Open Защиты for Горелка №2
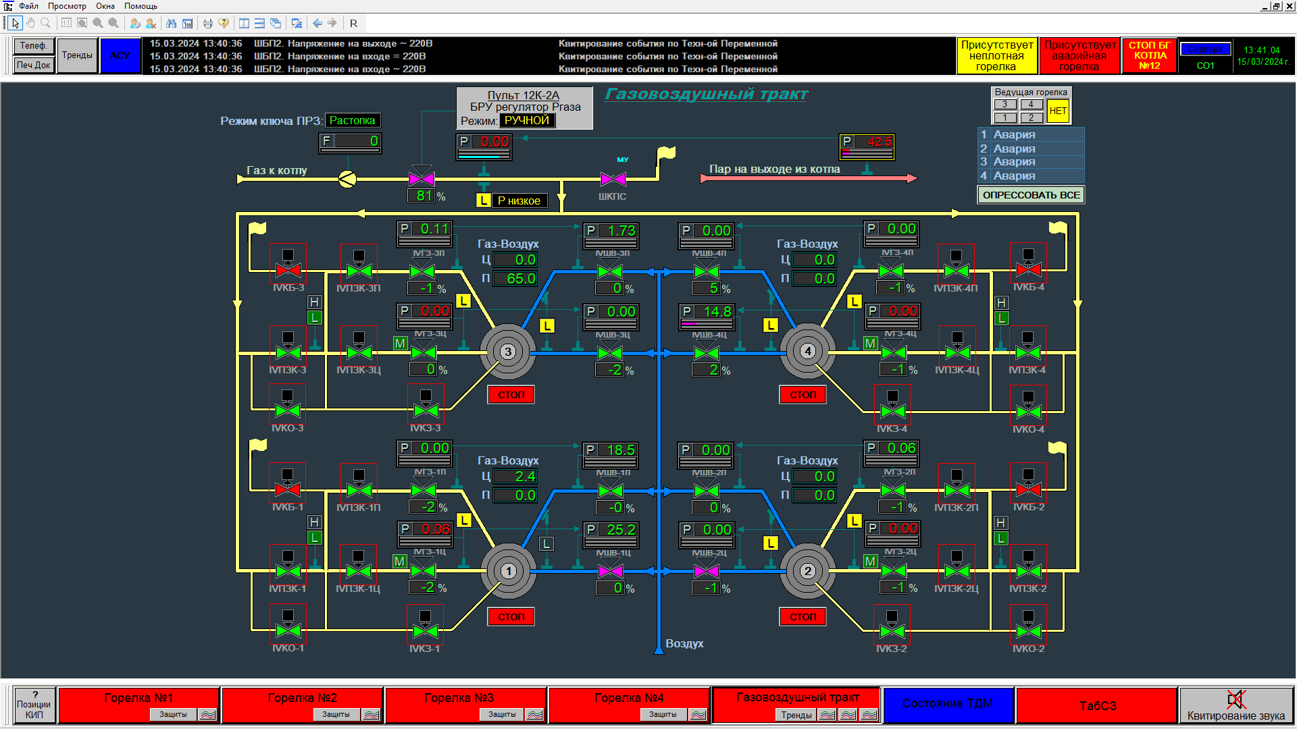Image resolution: width=1297 pixels, height=729 pixels. [x=336, y=714]
